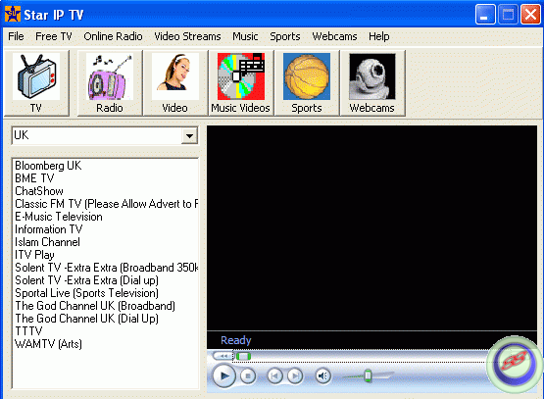
Task: Select Solent TV Extra Extra Dial up
Action: pyautogui.click(x=86, y=280)
